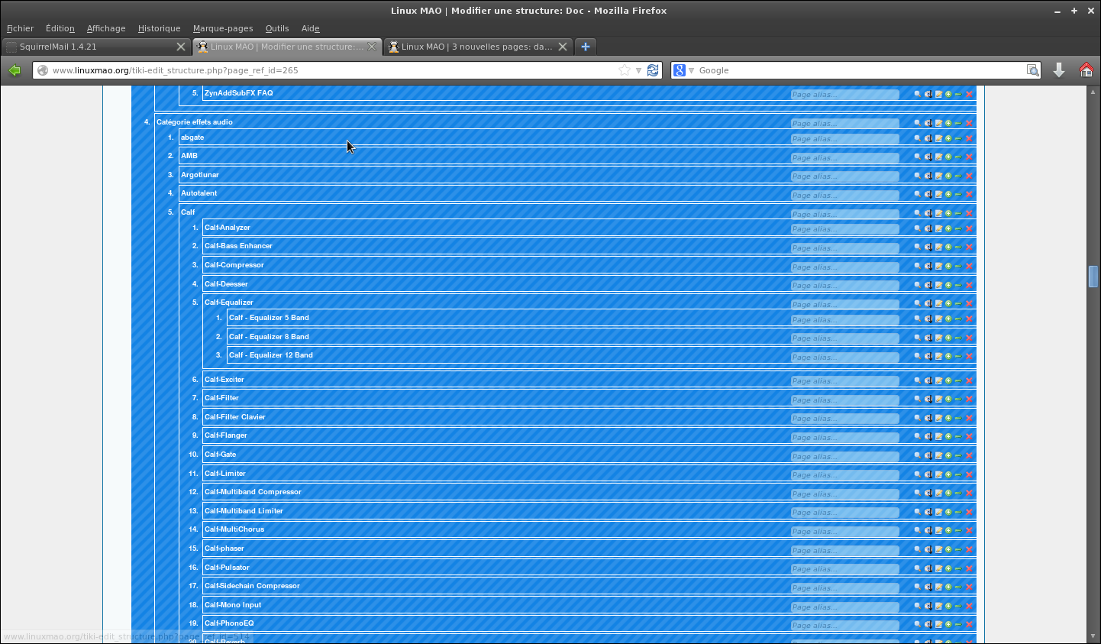Bookmark this page with the star icon
This screenshot has height=644, width=1101.
(625, 70)
